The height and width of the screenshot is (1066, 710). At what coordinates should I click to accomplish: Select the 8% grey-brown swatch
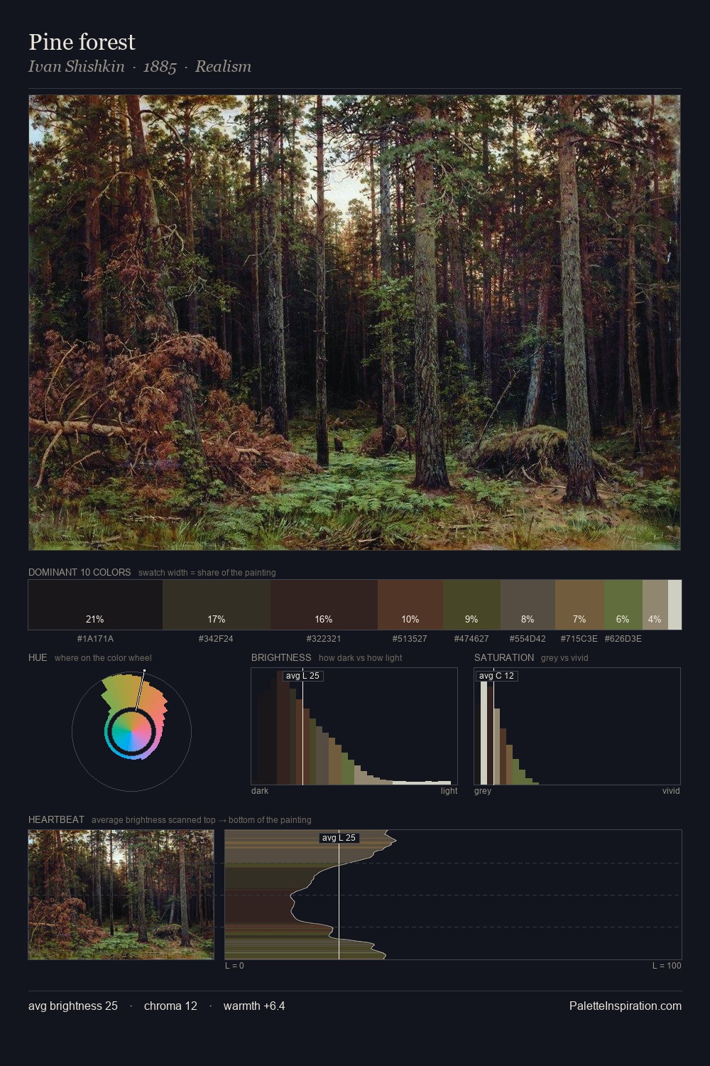pos(528,605)
